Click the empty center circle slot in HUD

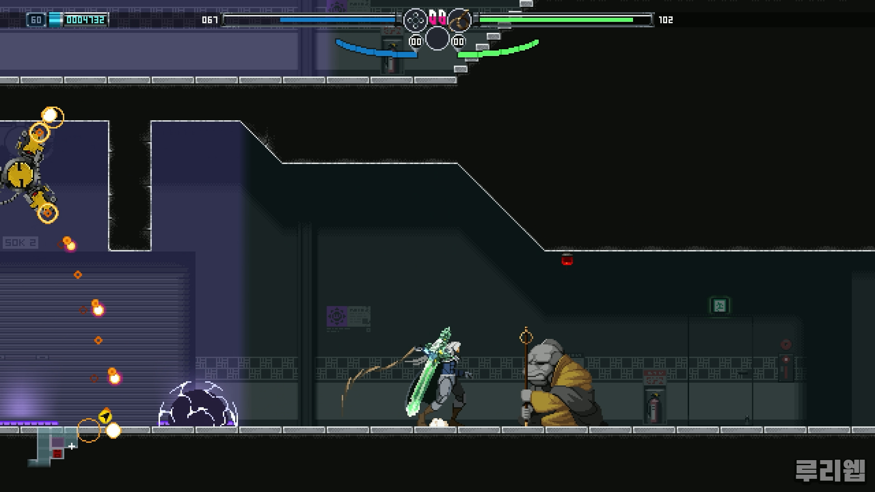(x=437, y=38)
